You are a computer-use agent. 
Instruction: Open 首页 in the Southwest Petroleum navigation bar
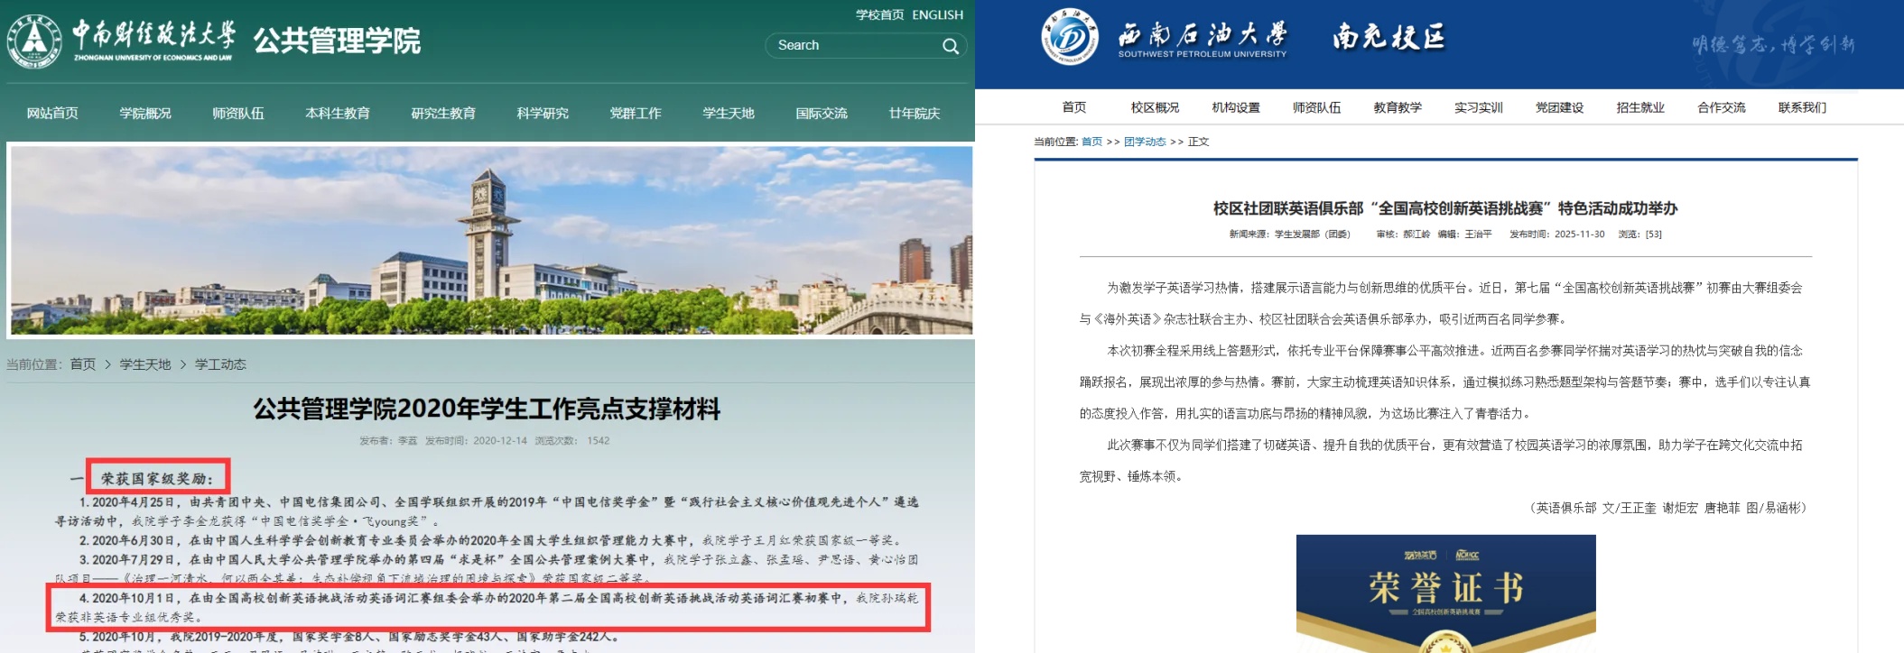[x=1074, y=107]
